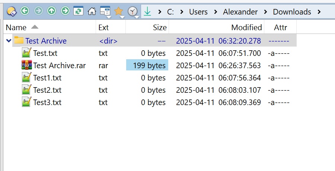Open the panel layout dropdown
This screenshot has width=335, height=171.
(105, 12)
